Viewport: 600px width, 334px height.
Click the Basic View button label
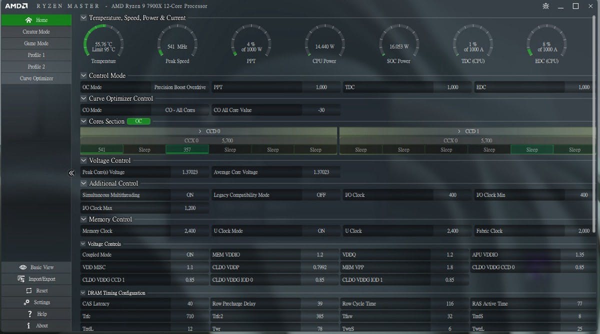coord(42,267)
